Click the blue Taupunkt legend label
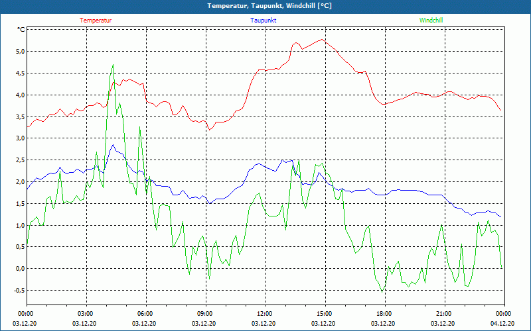This screenshot has width=531, height=331. pos(263,21)
